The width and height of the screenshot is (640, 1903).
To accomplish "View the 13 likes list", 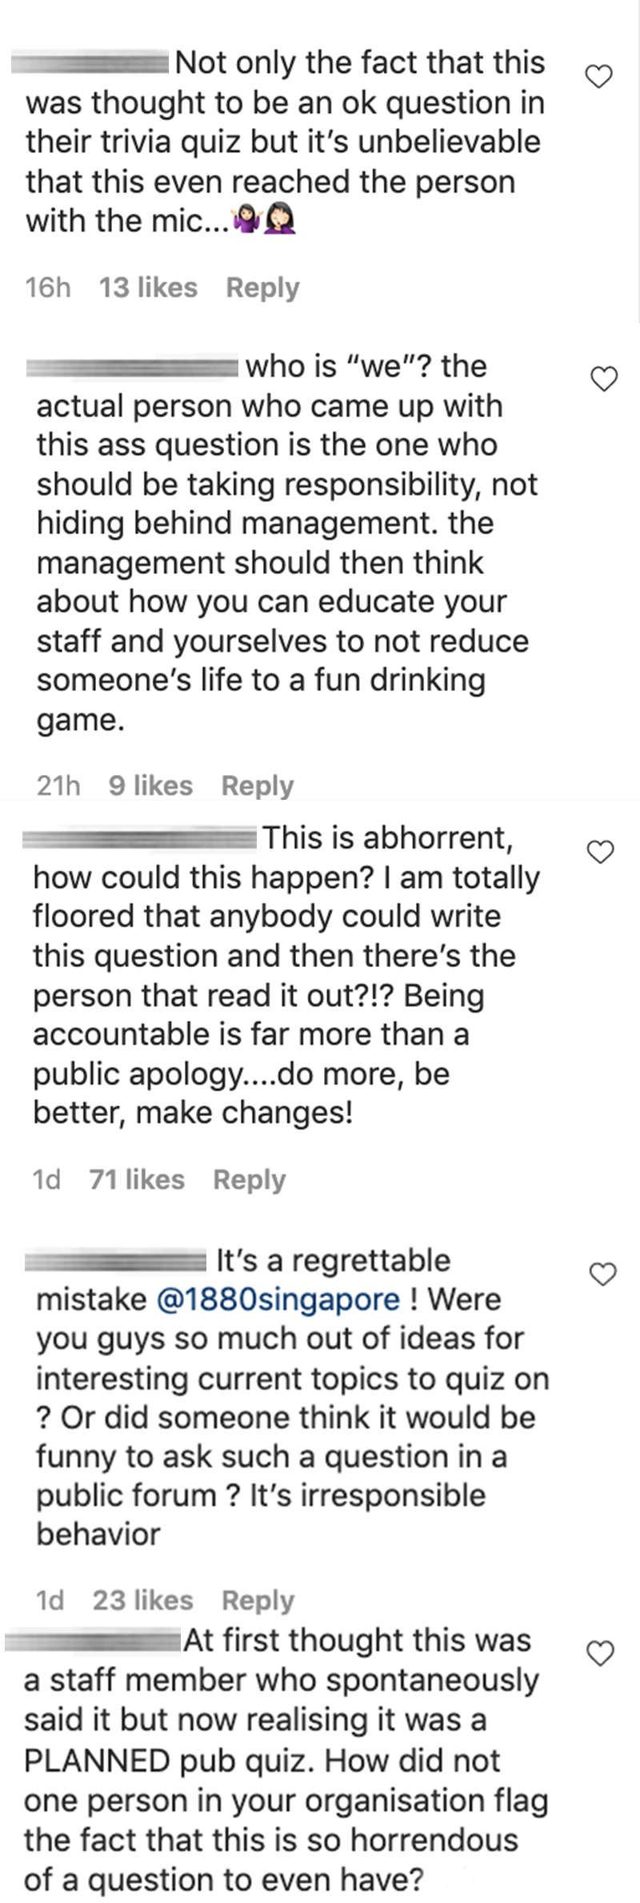I will (x=148, y=287).
